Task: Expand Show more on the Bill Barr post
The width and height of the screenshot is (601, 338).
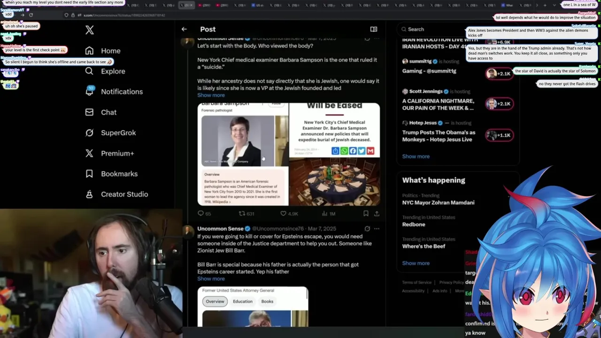Action: pos(211,279)
